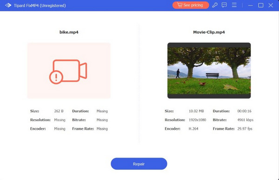Maximize the Tipard FixMP4 window
Viewport: 279px width, 180px height.
point(261,5)
